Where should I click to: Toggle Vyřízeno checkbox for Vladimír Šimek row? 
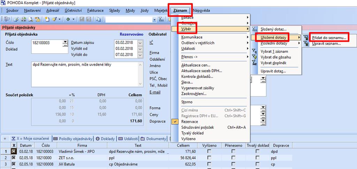209,151
